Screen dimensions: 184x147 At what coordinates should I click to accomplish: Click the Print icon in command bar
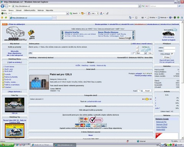(143, 18)
